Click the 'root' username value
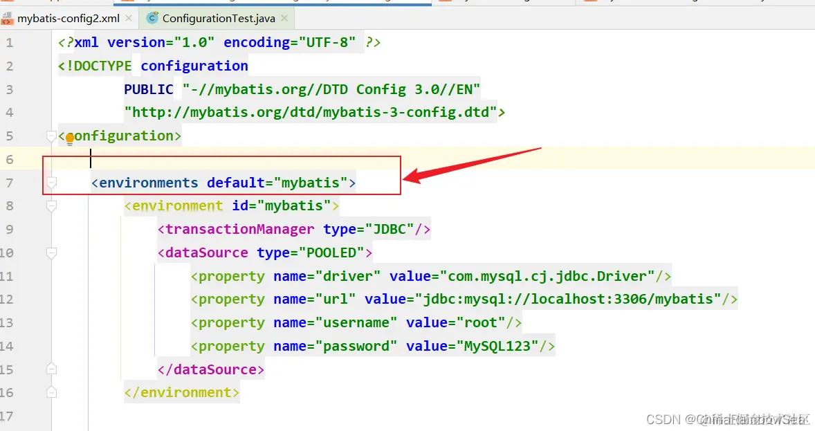 [x=481, y=323]
